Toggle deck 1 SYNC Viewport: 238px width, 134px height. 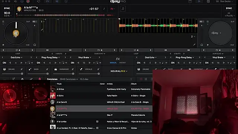(7, 8)
